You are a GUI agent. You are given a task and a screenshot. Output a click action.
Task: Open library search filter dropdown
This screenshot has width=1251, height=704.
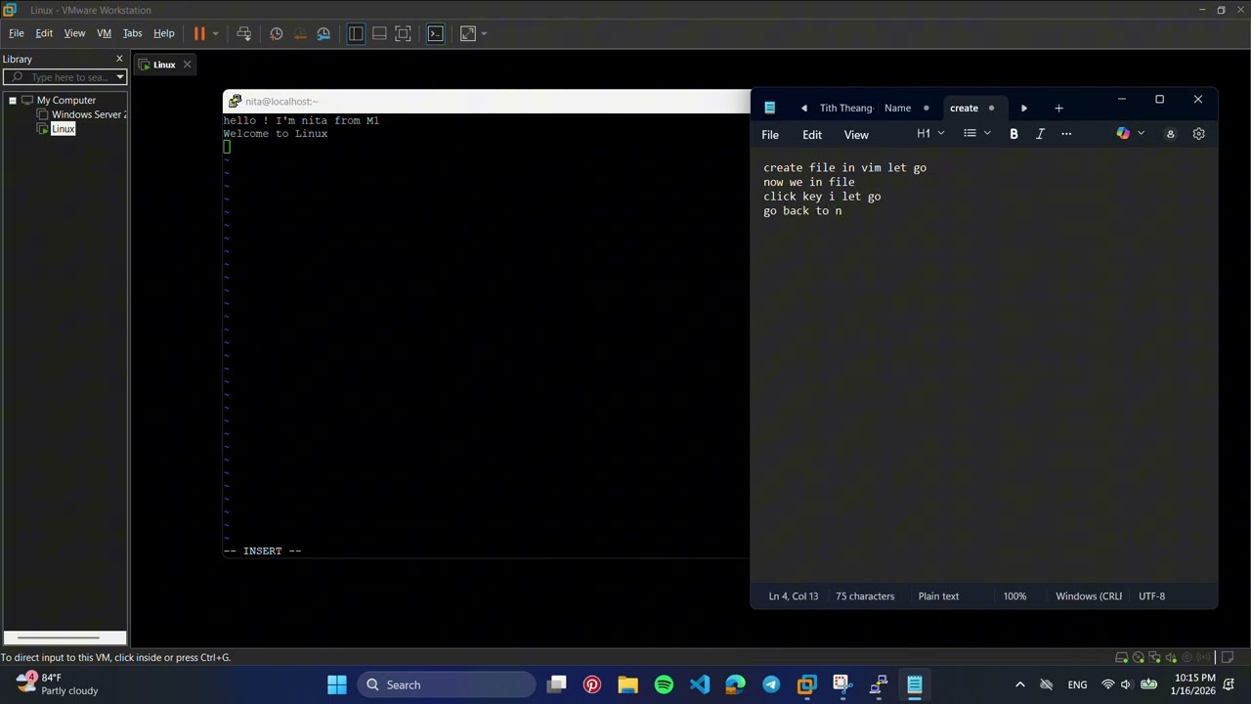coord(120,77)
